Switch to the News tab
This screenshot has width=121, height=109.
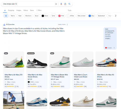32,10
